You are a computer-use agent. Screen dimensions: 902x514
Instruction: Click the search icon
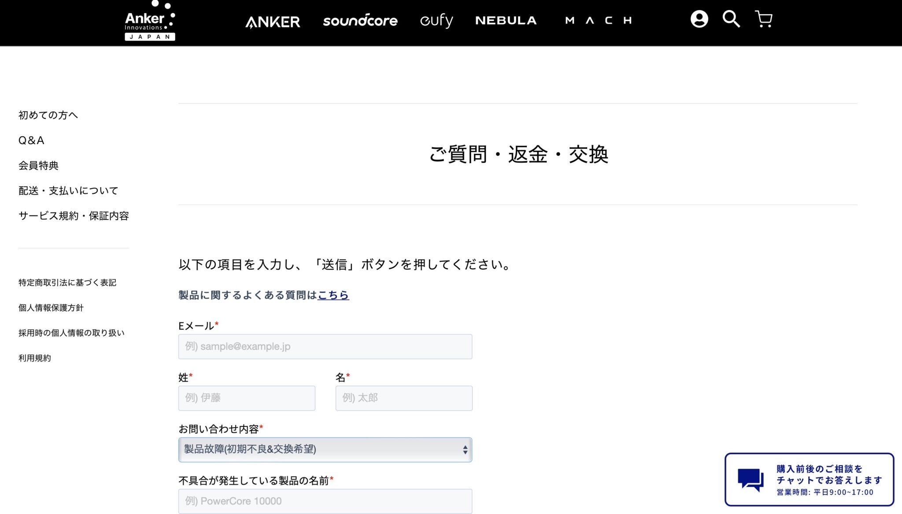pos(731,19)
